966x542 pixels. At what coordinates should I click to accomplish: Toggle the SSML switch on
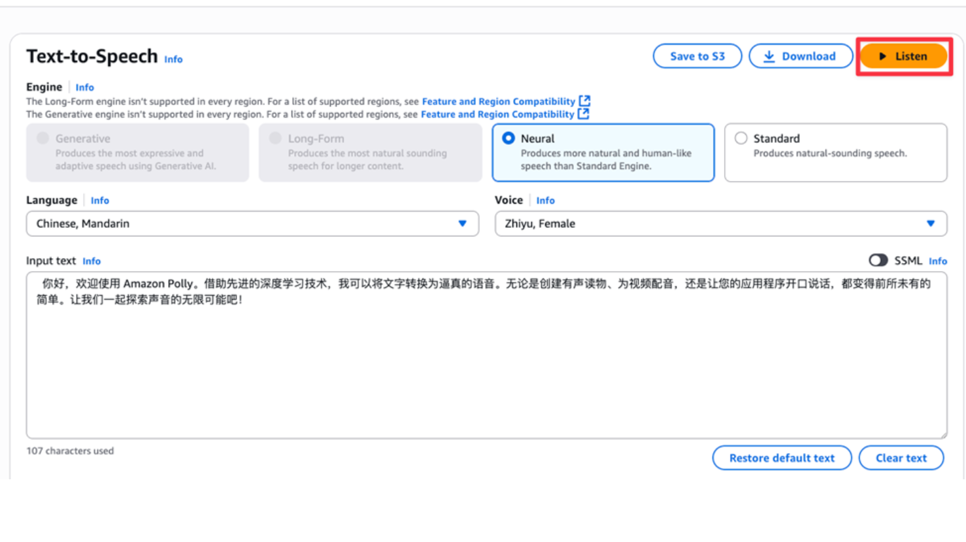click(878, 261)
